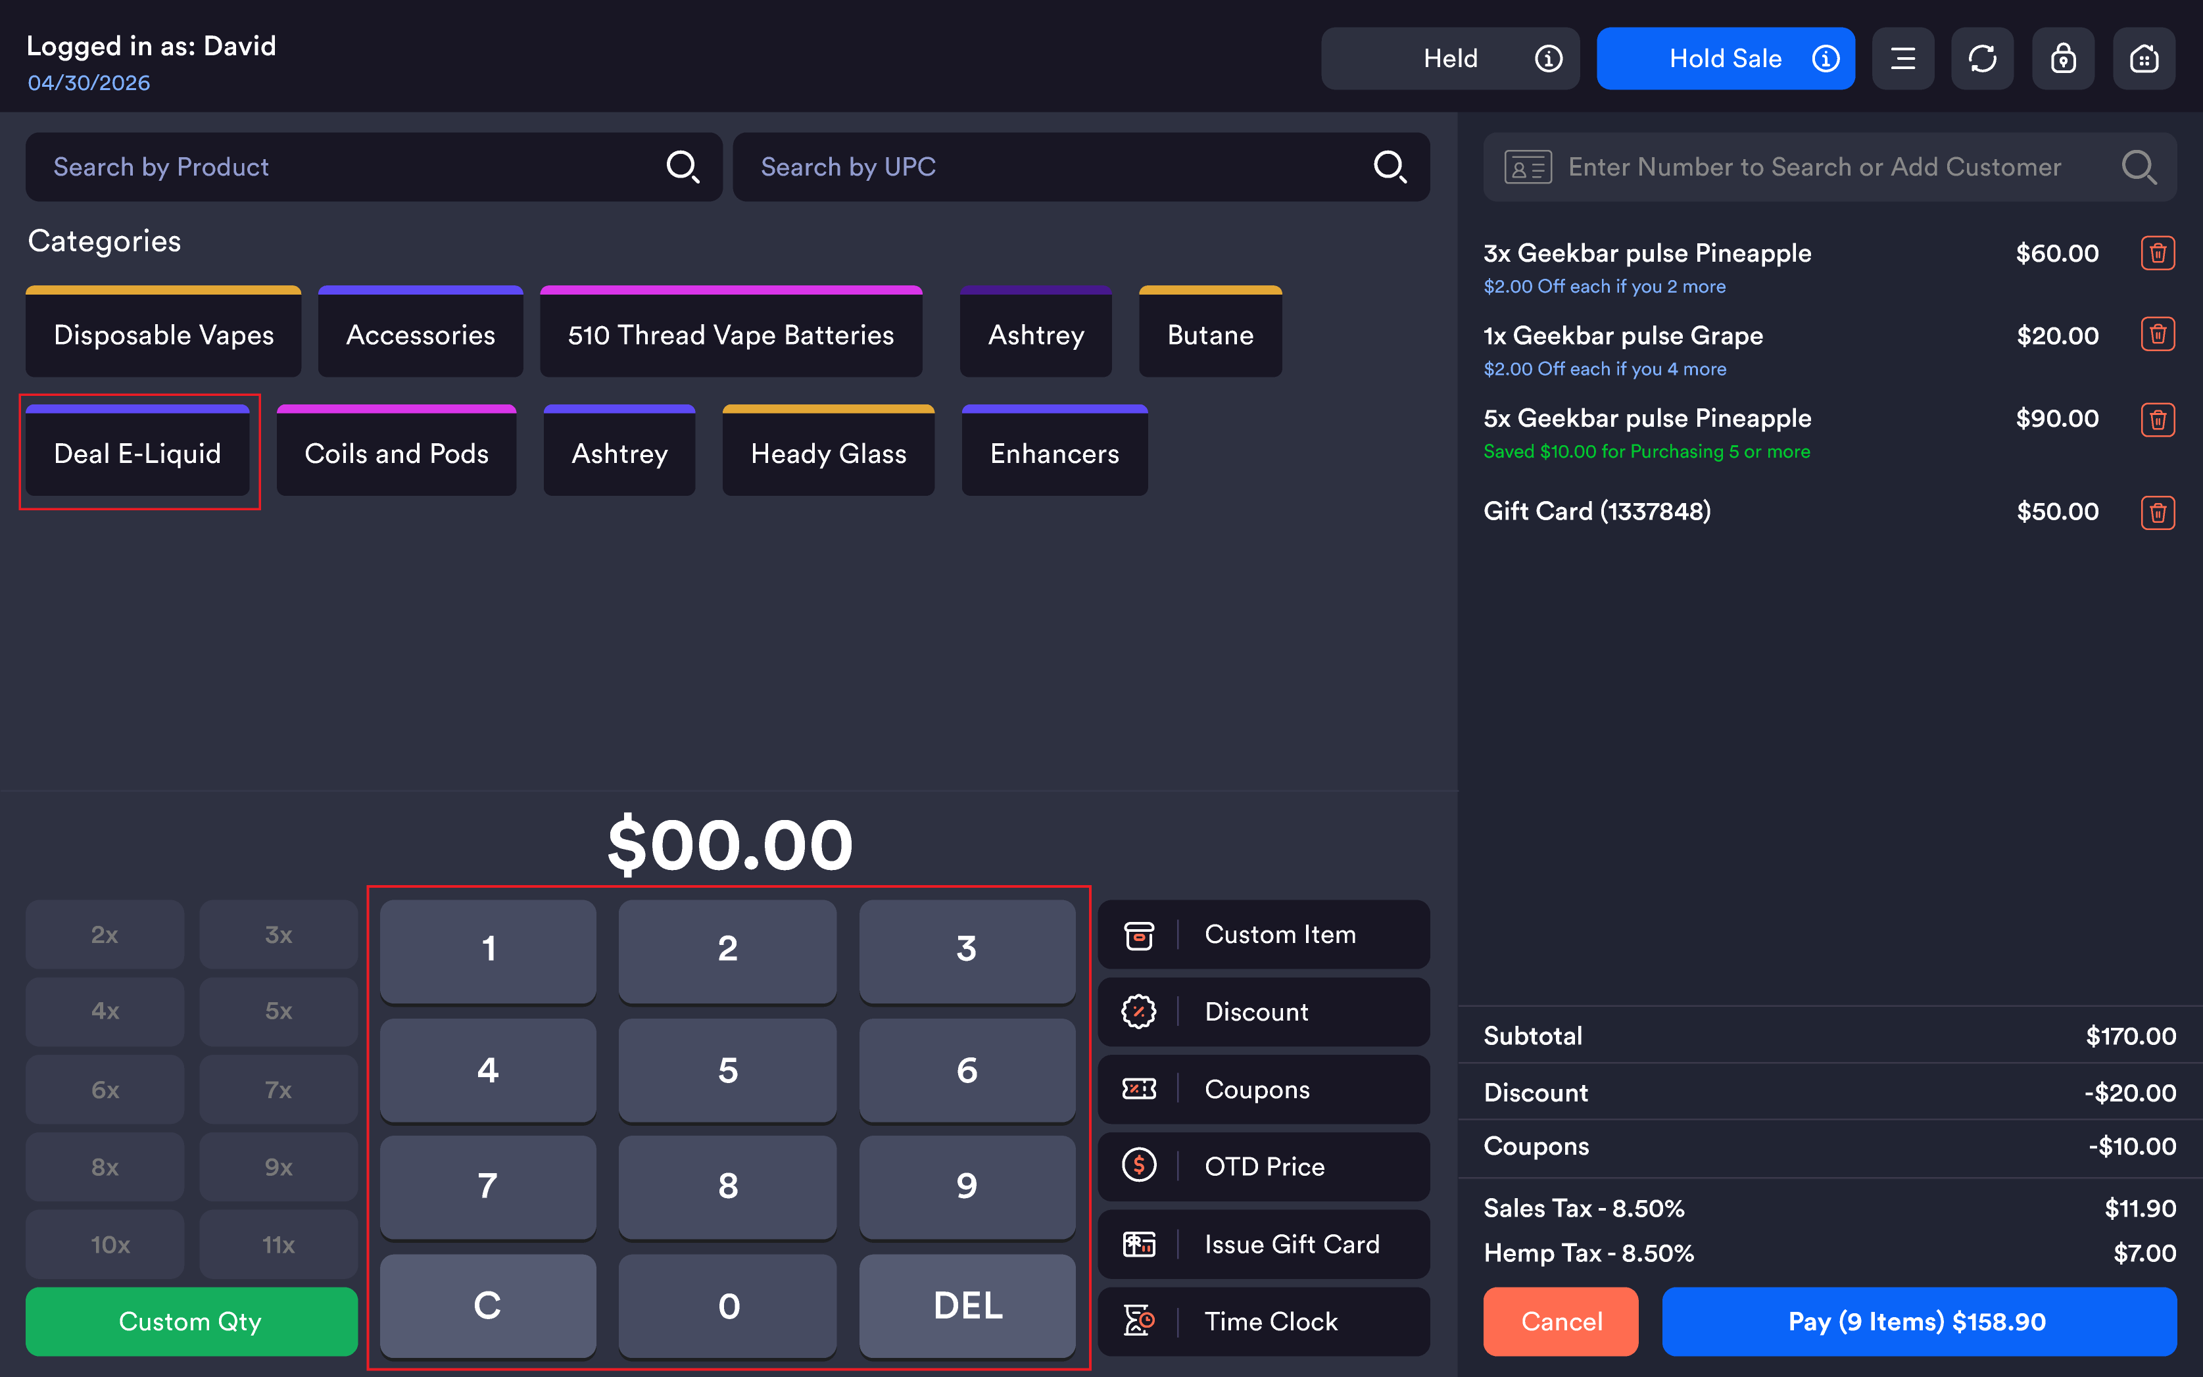Click the lock screen icon
The image size is (2203, 1377).
pyautogui.click(x=2063, y=59)
